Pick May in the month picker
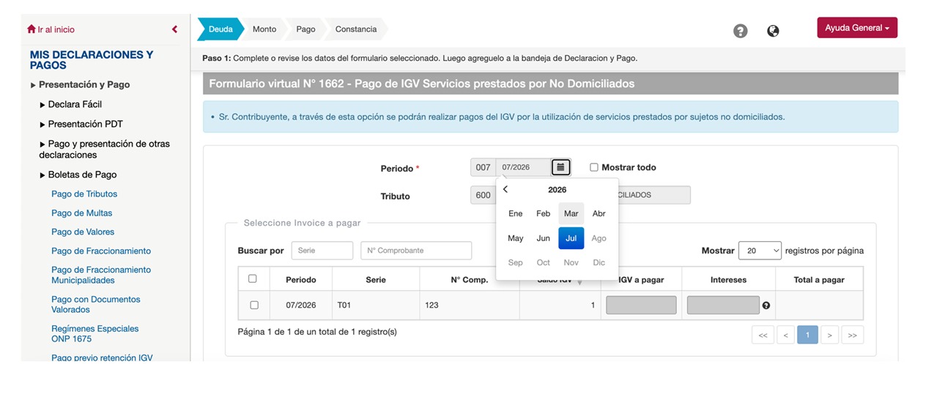This screenshot has height=395, width=926. 516,238
